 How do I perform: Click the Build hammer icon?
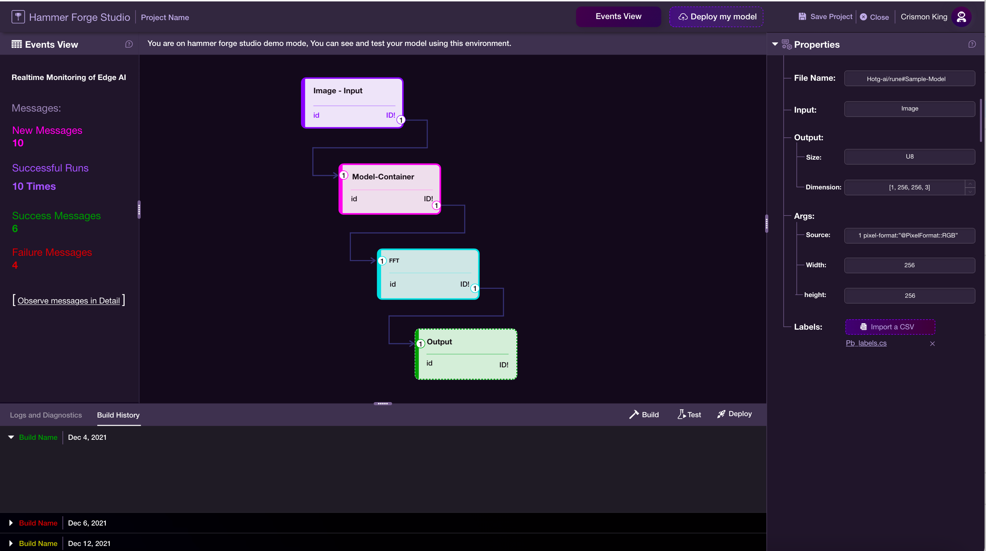tap(634, 414)
